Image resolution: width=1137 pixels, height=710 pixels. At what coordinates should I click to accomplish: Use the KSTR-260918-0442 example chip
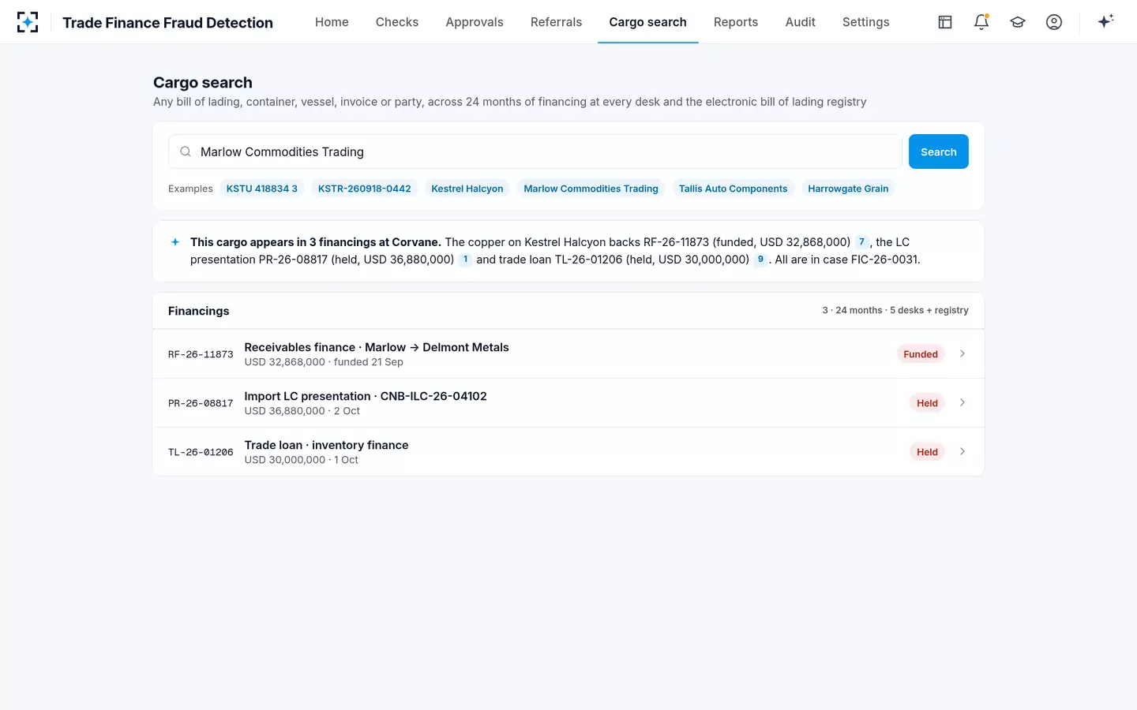click(365, 189)
